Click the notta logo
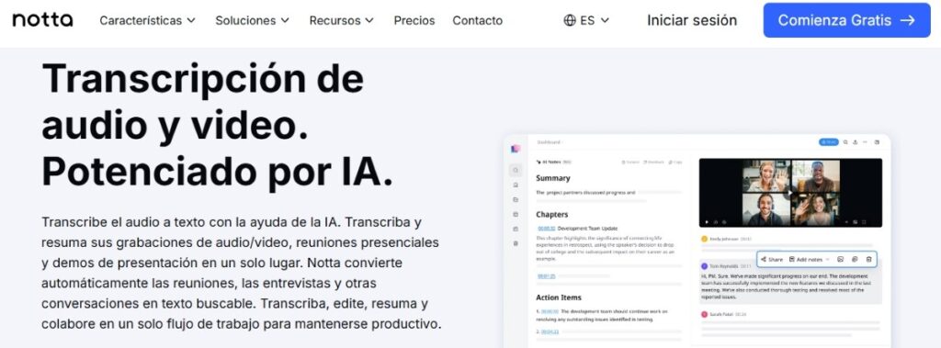The image size is (941, 348). tap(42, 20)
